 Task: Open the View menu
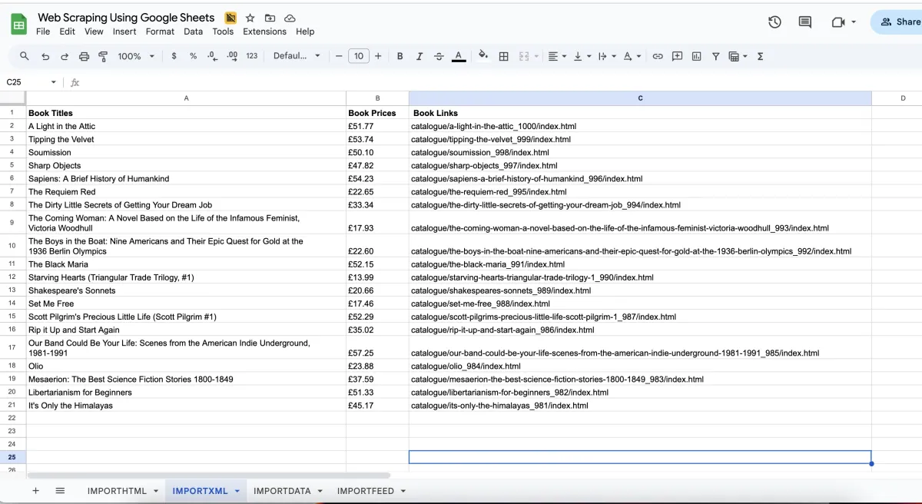94,31
